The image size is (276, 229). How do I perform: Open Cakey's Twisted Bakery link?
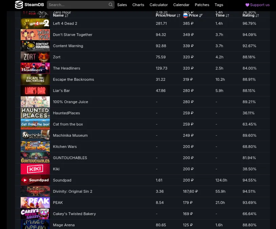(74, 214)
